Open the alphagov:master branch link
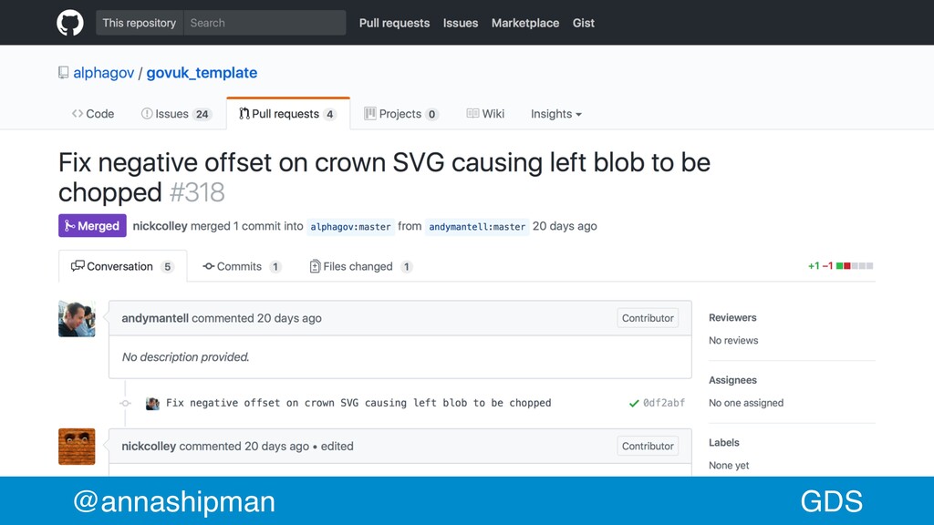 (351, 227)
